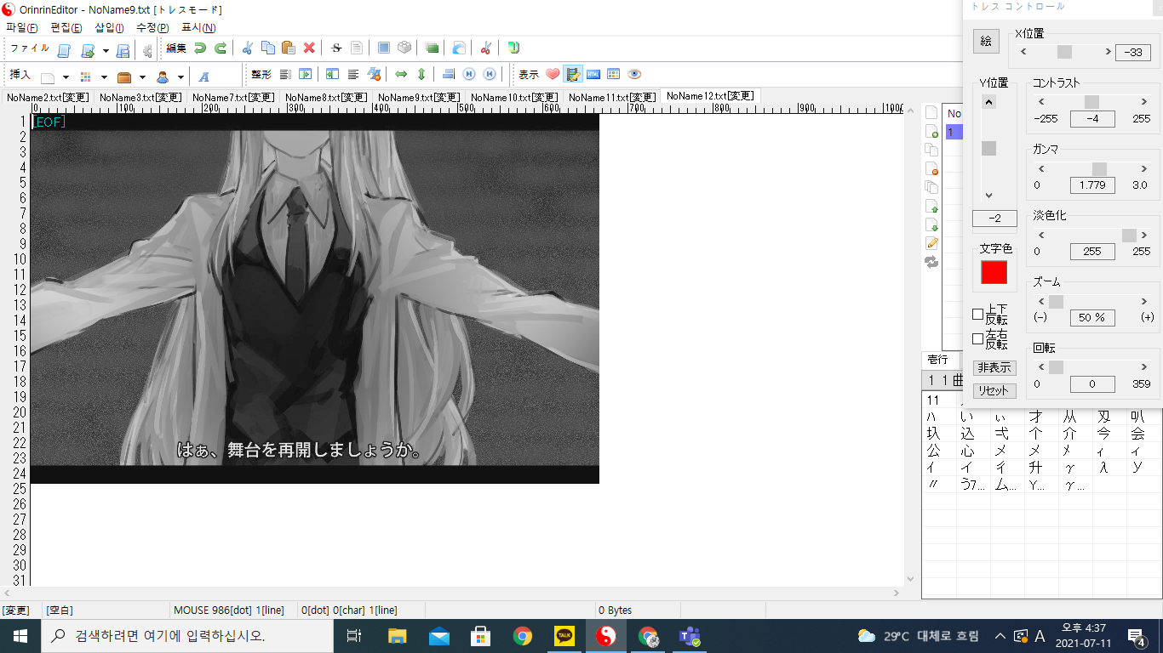Click the pencil edit page icon in the side strip
This screenshot has width=1163, height=653.
click(932, 243)
